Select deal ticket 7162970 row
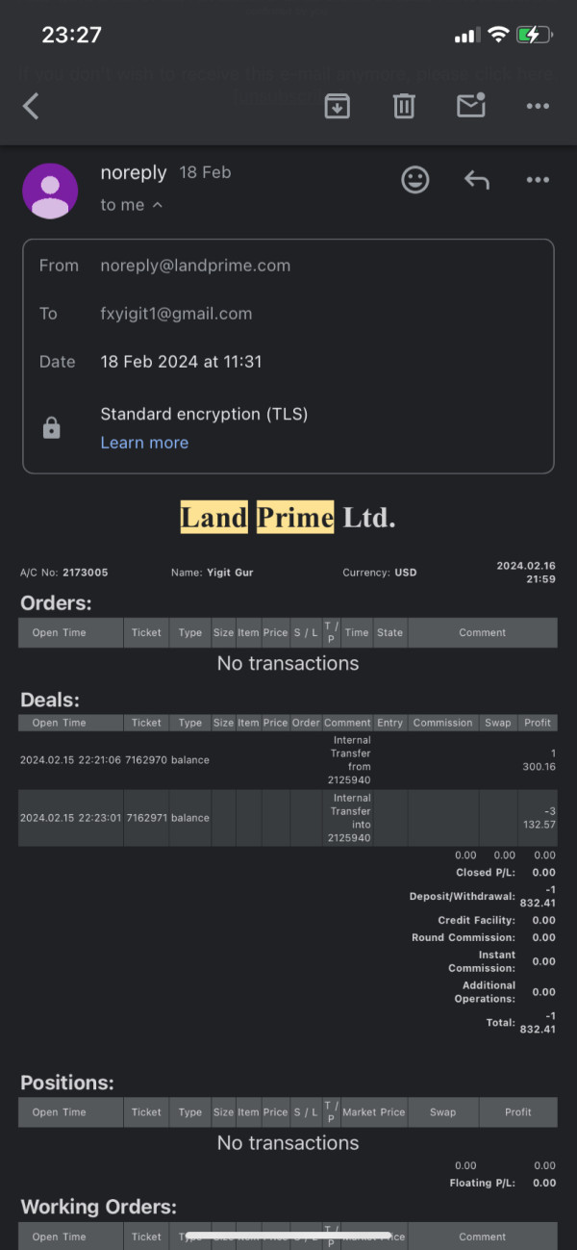 288,760
